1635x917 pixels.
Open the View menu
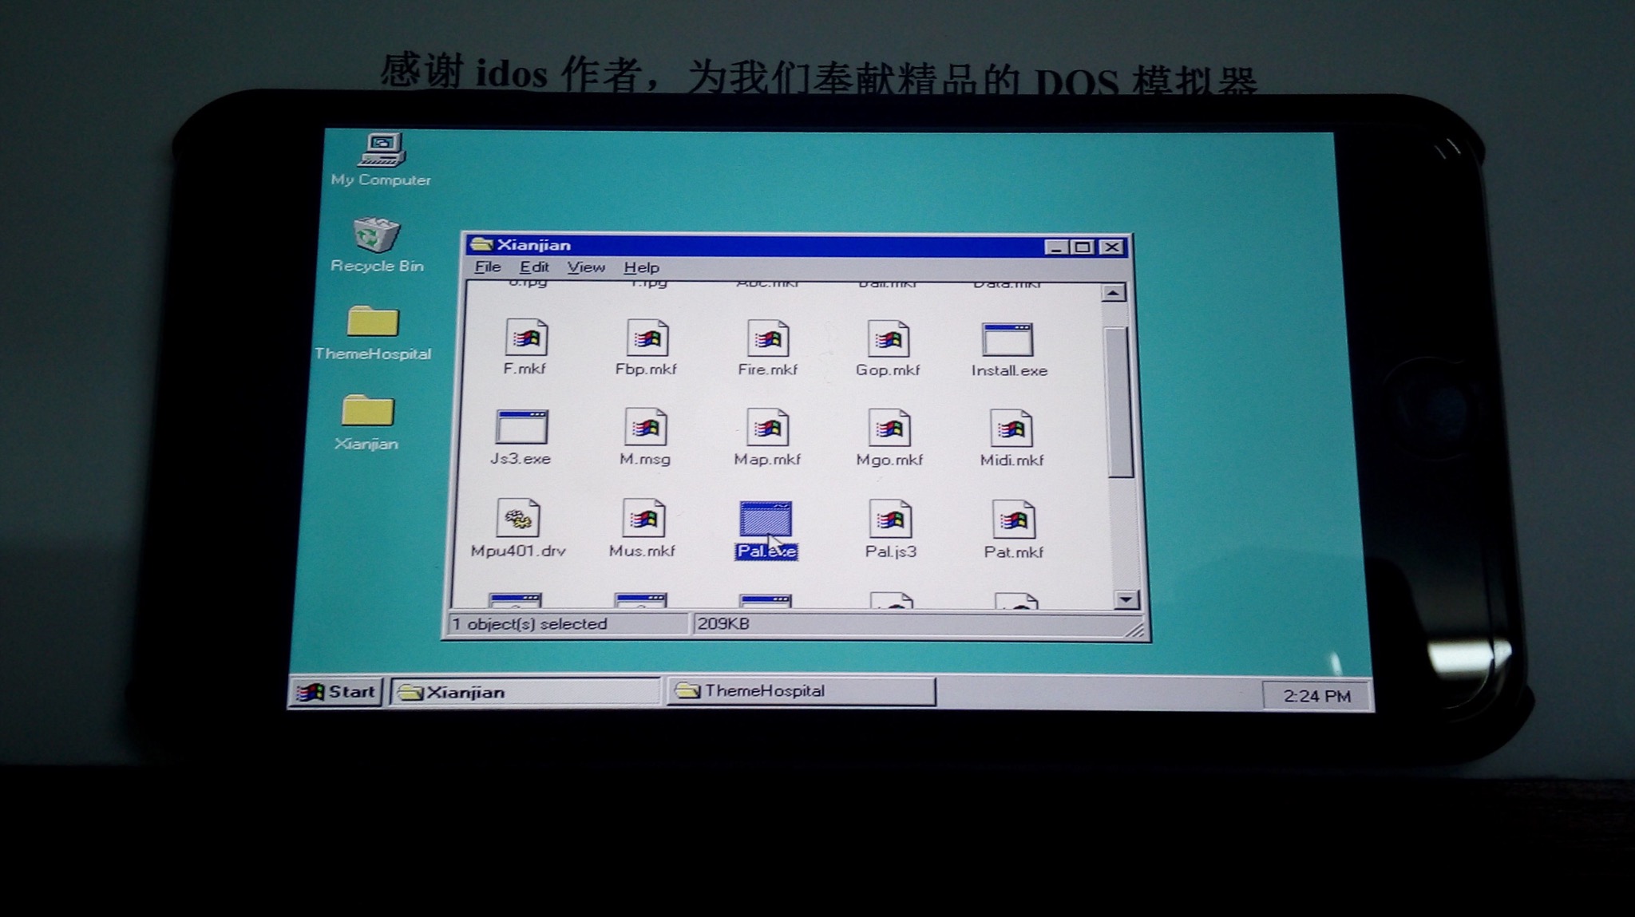click(586, 267)
